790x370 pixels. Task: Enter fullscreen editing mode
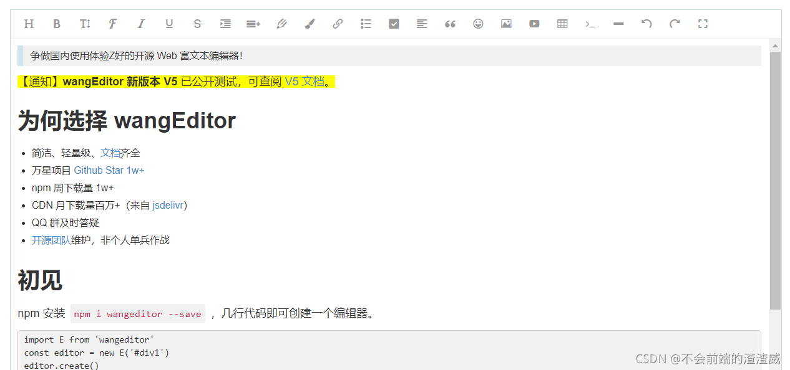click(703, 24)
